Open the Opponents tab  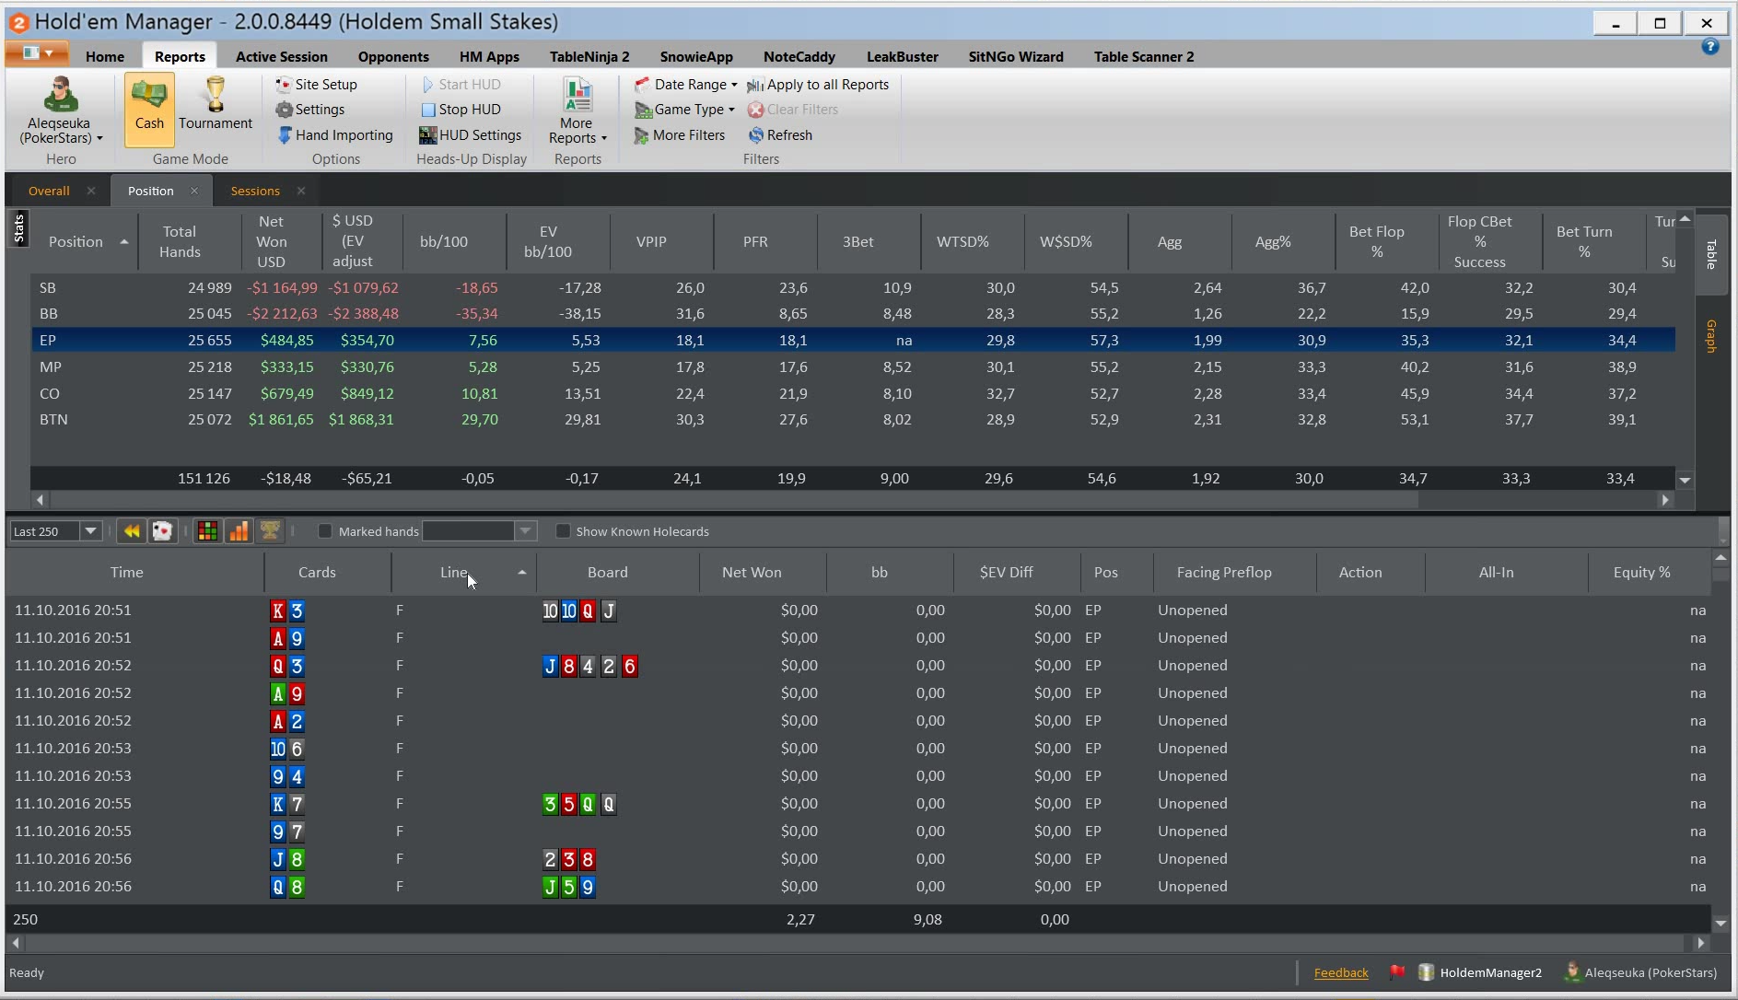393,57
